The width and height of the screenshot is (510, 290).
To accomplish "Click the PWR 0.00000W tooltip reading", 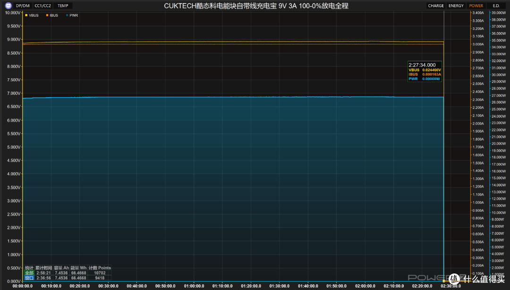I will 424,79.
